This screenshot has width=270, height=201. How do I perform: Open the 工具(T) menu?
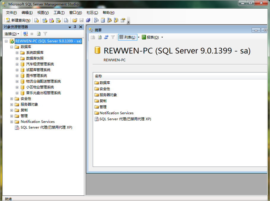[59, 12]
